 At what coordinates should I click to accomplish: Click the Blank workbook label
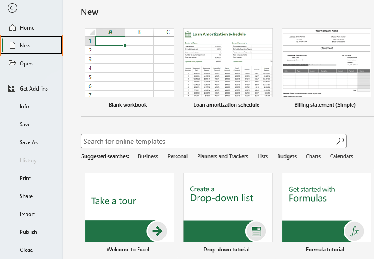[x=128, y=105]
